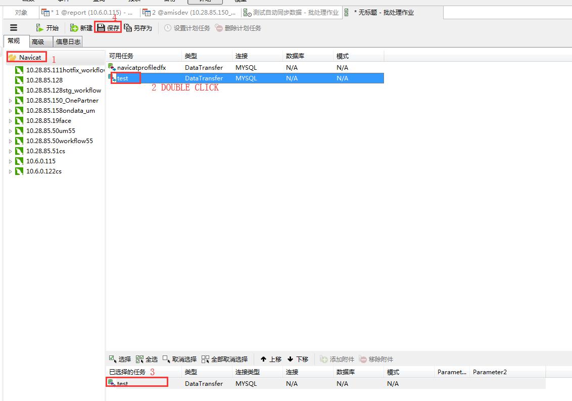Screen dimensions: 572x401
Task: Expand the 10.28.85.19face connection
Action: 10,121
